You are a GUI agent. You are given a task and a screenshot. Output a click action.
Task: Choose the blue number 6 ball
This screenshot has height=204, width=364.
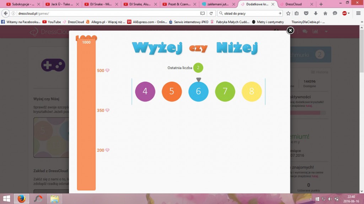[x=198, y=92]
